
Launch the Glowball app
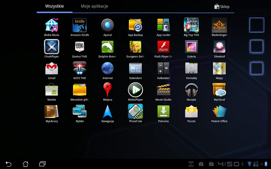219,47
